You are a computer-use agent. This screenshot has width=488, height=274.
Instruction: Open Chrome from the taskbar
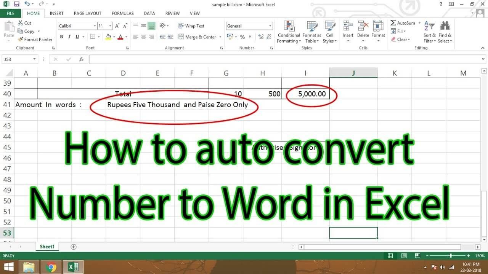[51, 266]
